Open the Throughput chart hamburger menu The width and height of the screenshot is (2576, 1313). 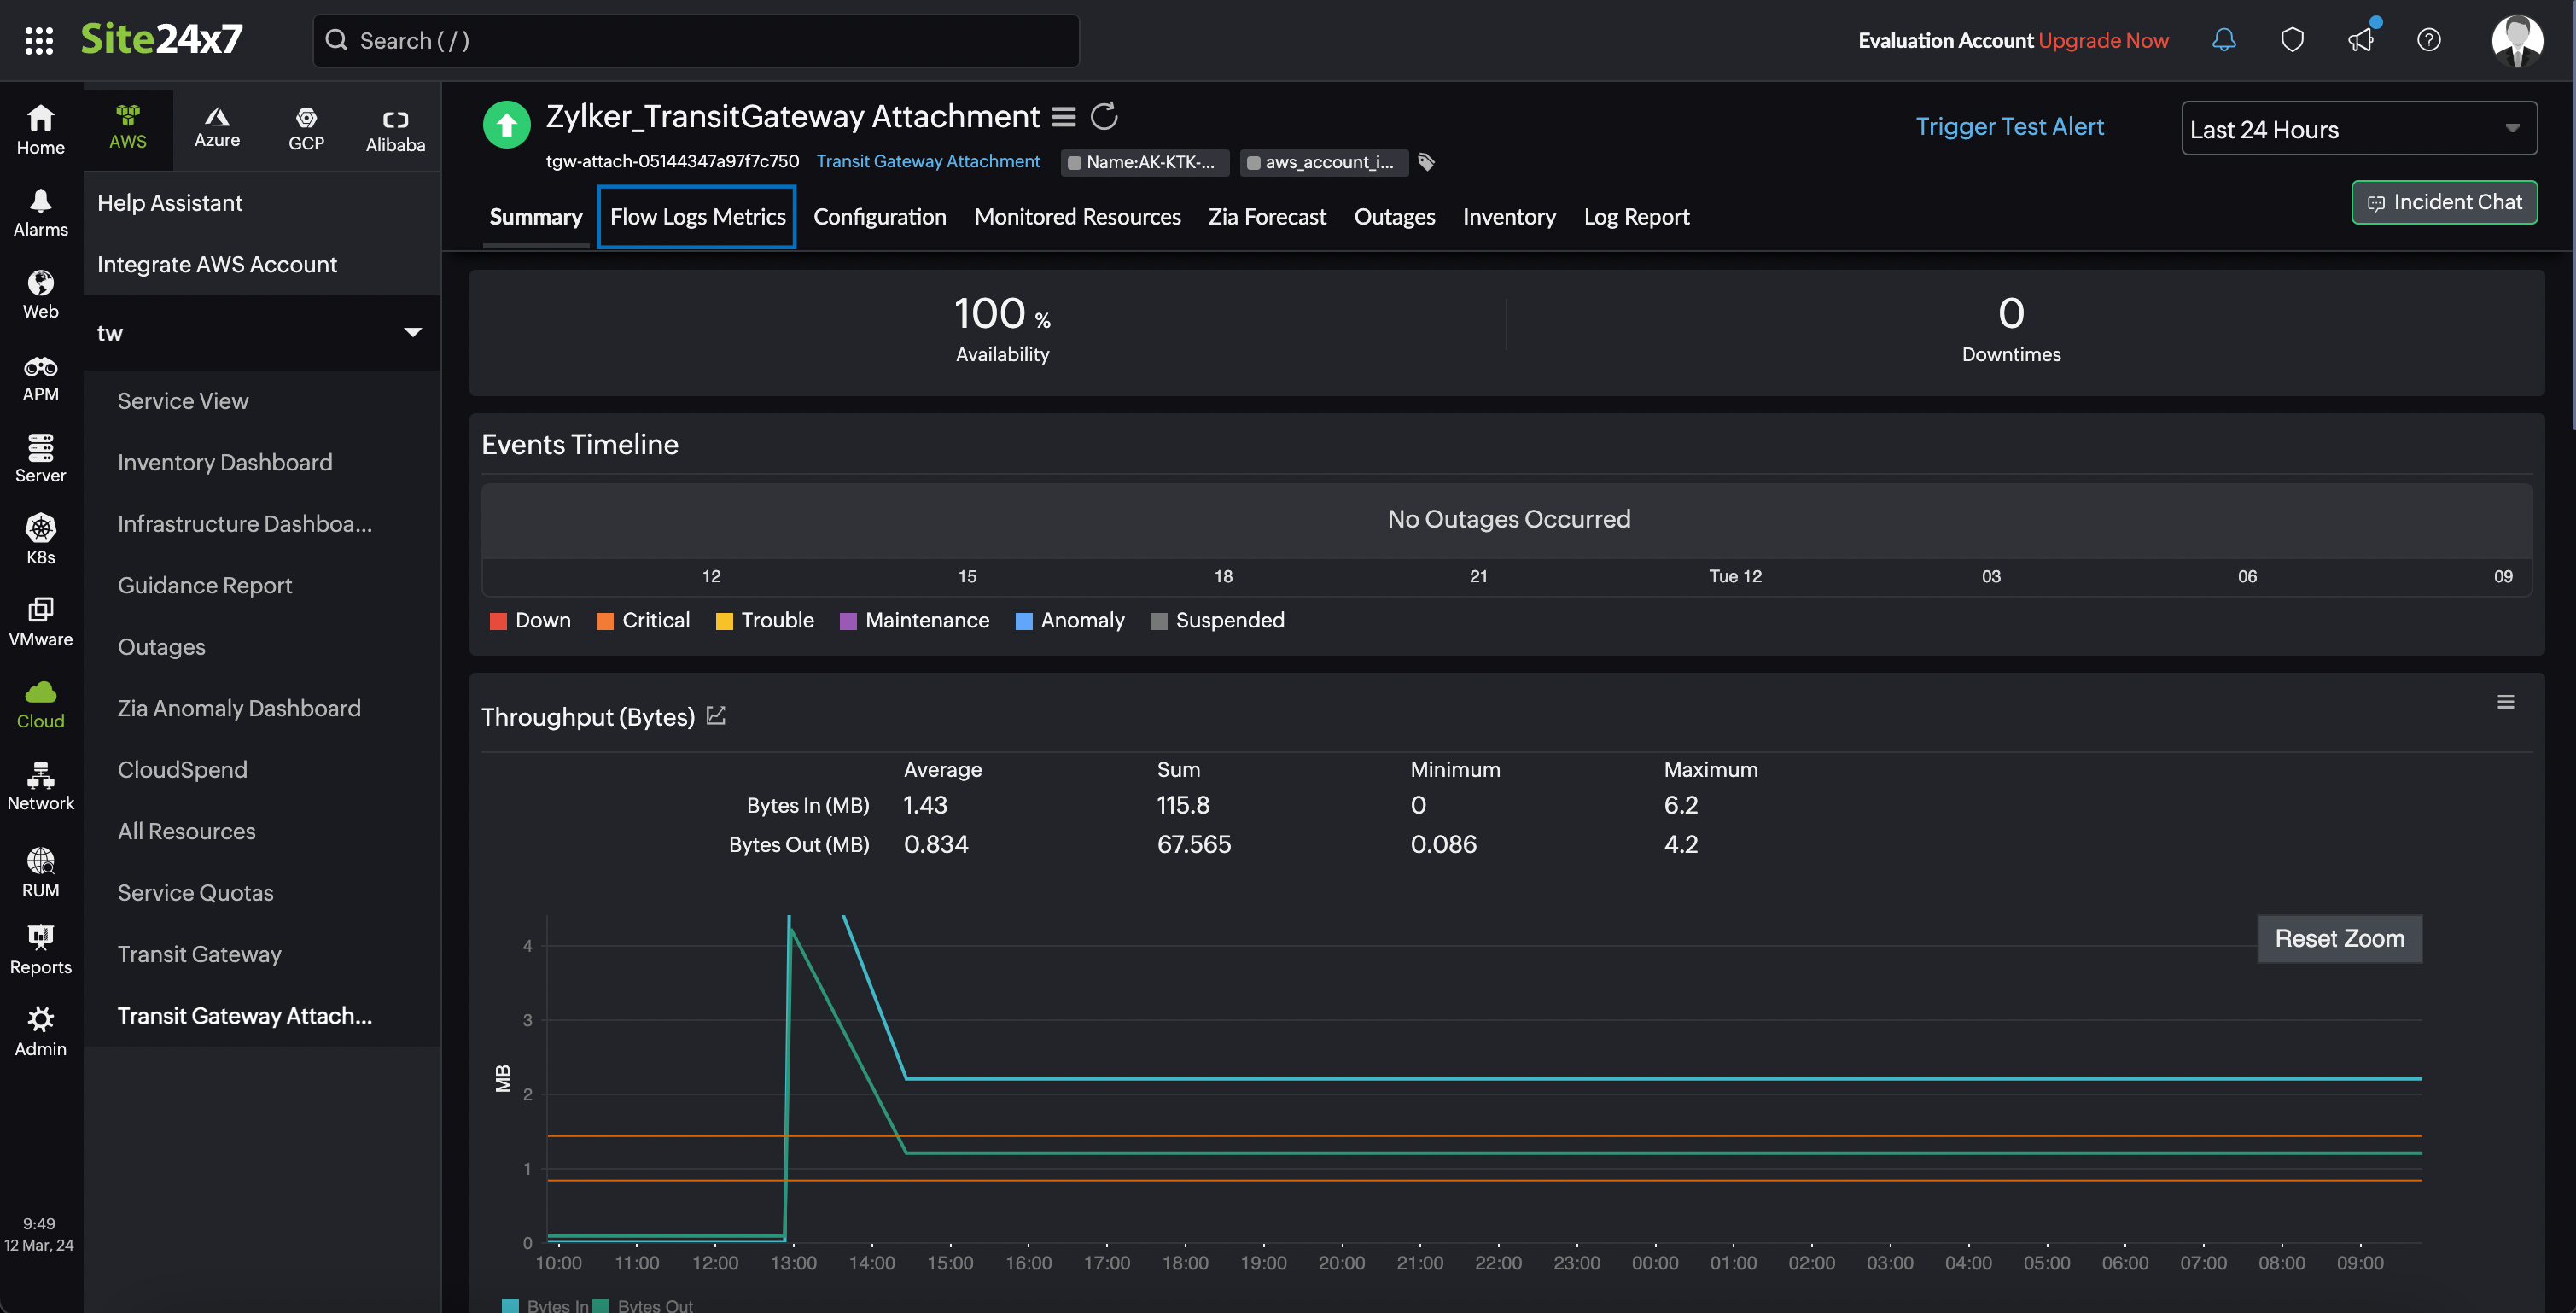pos(2505,702)
